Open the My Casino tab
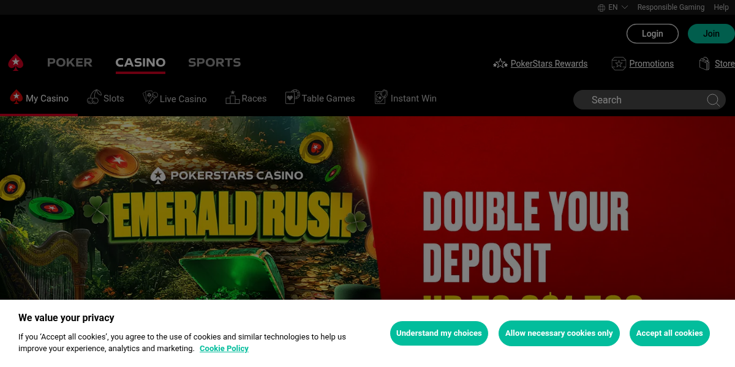The height and width of the screenshot is (367, 735). tap(39, 98)
